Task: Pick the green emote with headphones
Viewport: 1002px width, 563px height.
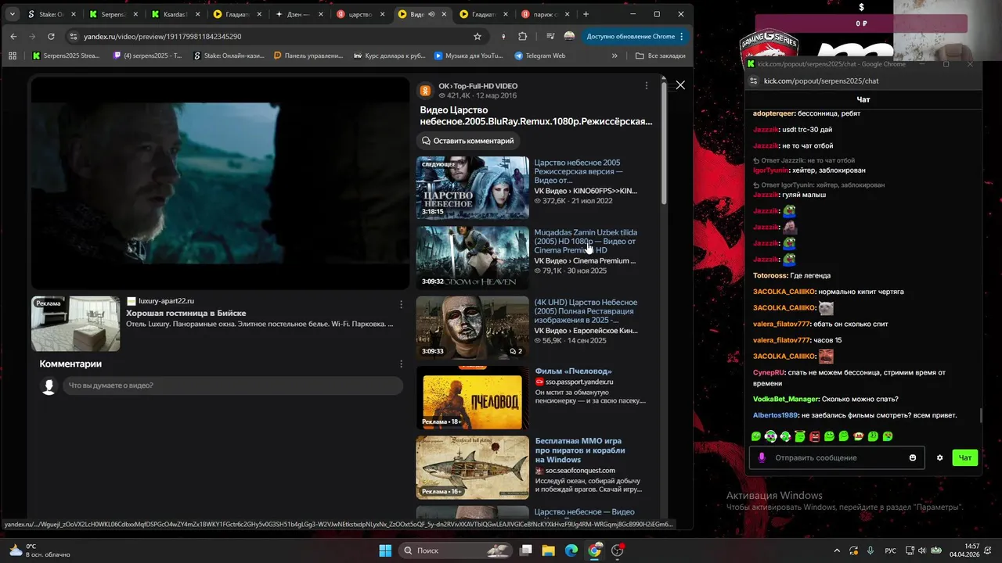Action: point(771,436)
